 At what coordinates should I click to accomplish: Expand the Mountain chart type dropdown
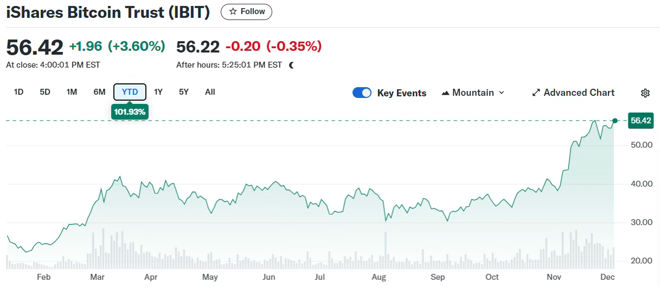[501, 93]
